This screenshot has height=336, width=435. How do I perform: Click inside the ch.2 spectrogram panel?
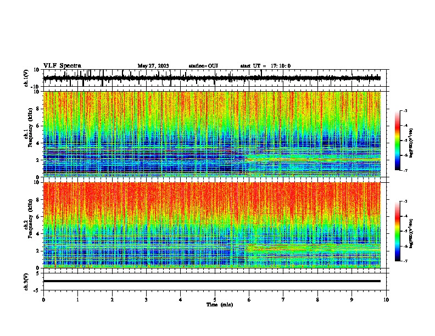click(x=211, y=225)
